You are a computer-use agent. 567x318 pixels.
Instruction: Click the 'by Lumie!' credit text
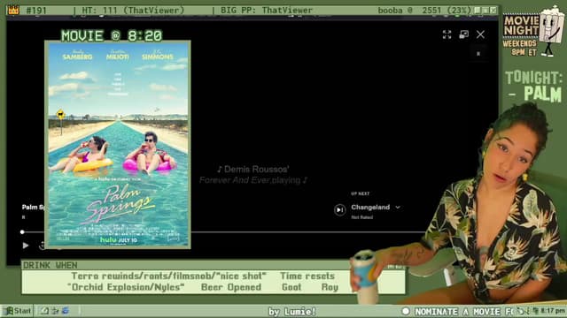292,312
